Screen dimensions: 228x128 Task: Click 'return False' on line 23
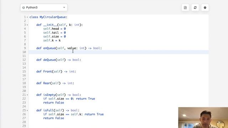click(53, 103)
